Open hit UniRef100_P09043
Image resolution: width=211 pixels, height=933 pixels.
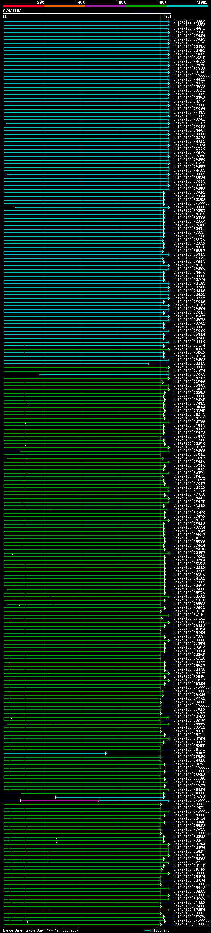(x=189, y=32)
